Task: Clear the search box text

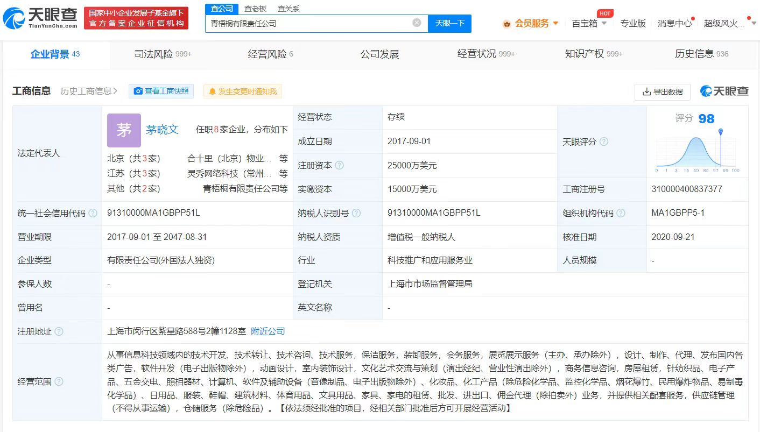Action: click(x=417, y=23)
